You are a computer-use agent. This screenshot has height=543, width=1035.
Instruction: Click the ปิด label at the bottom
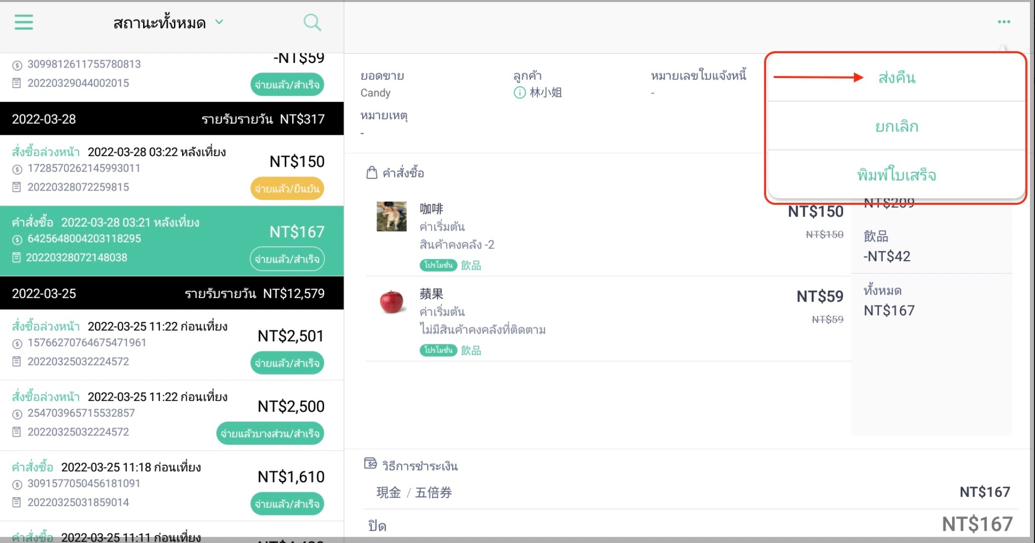[377, 526]
